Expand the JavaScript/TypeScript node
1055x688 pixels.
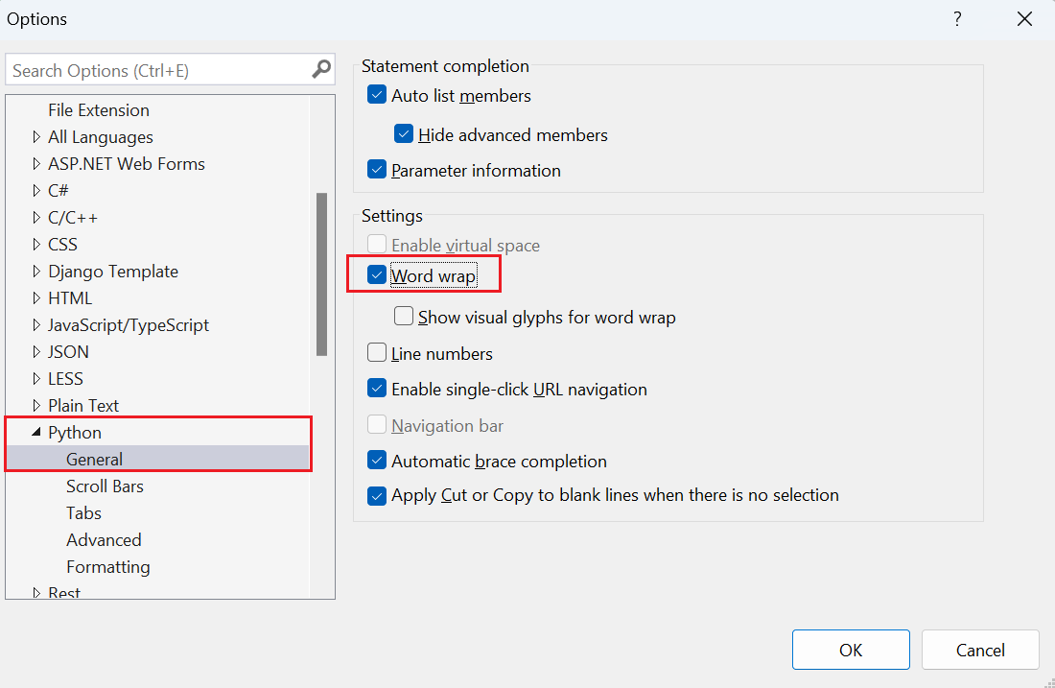click(36, 325)
